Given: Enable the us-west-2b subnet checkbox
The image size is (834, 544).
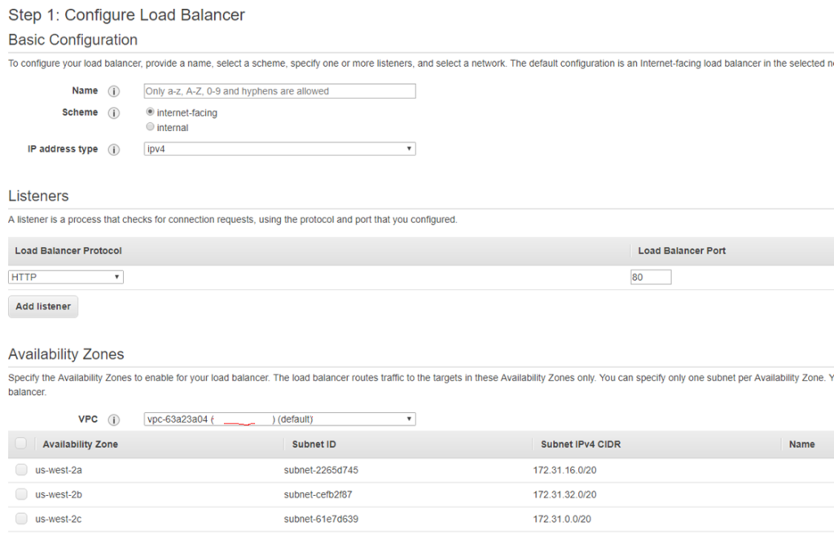Looking at the screenshot, I should [20, 494].
